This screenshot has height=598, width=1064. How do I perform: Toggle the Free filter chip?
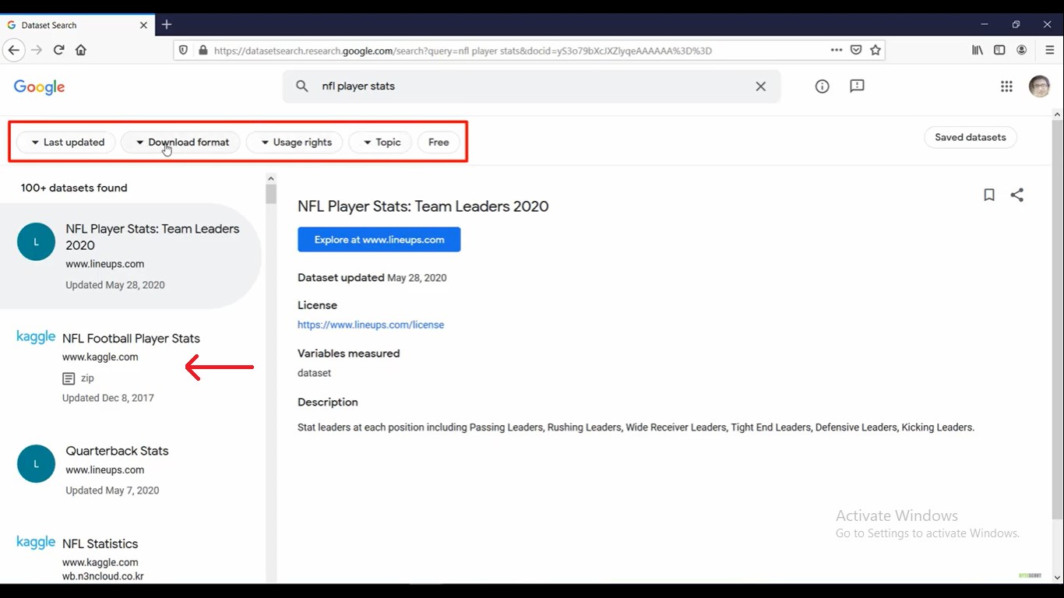tap(439, 142)
